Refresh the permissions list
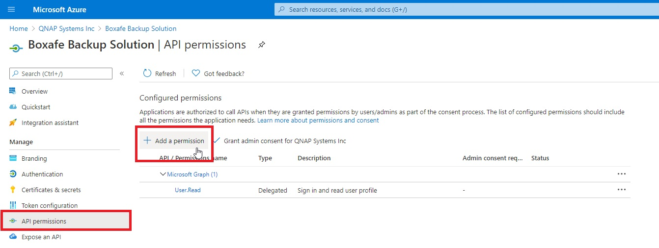Image resolution: width=659 pixels, height=248 pixels. [x=160, y=74]
